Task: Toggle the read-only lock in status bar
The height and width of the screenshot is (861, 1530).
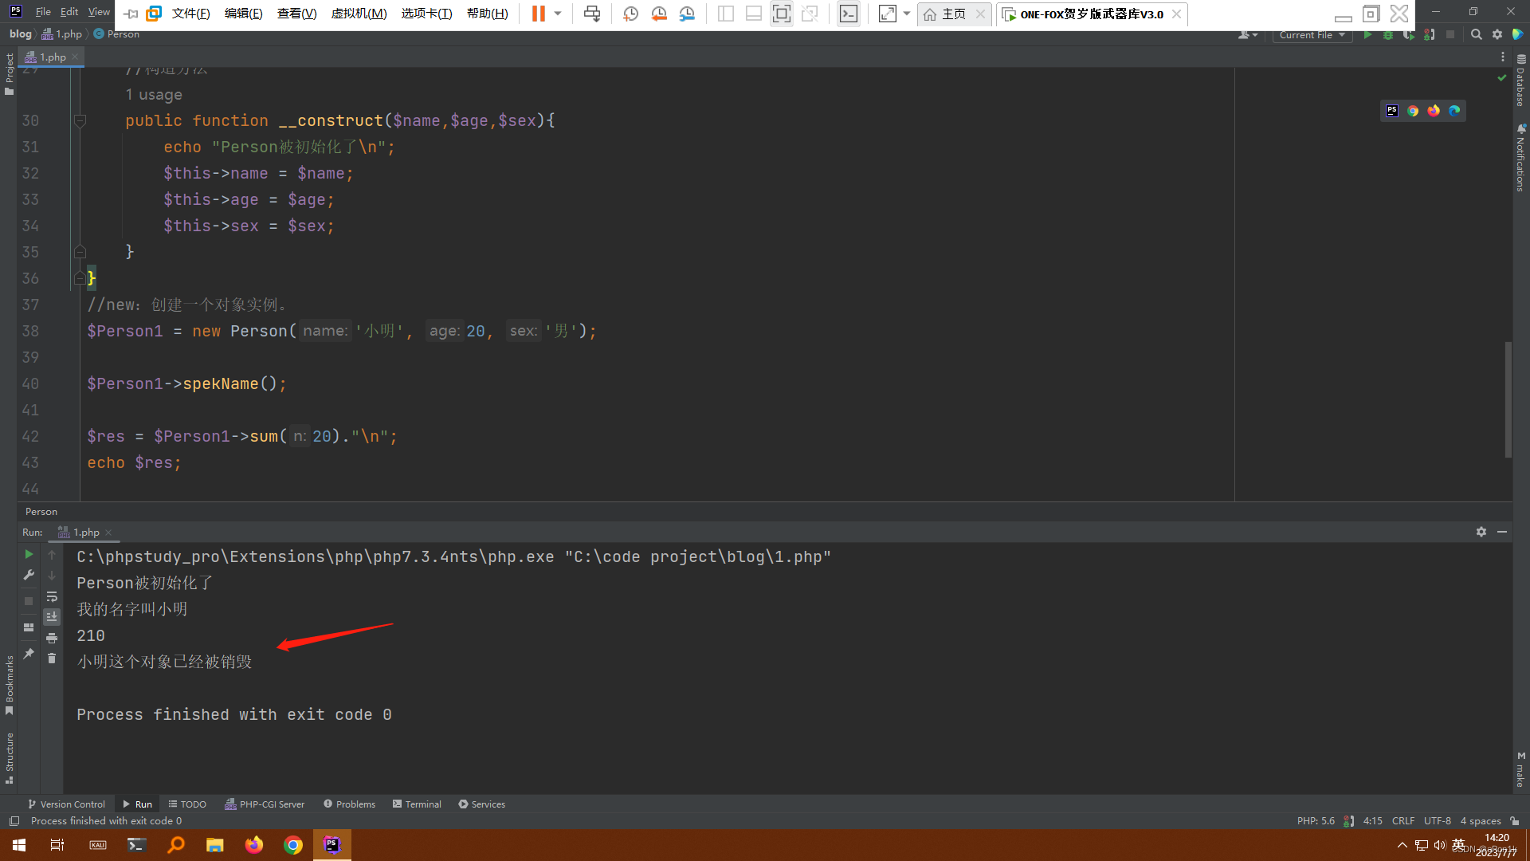Action: click(x=1514, y=821)
